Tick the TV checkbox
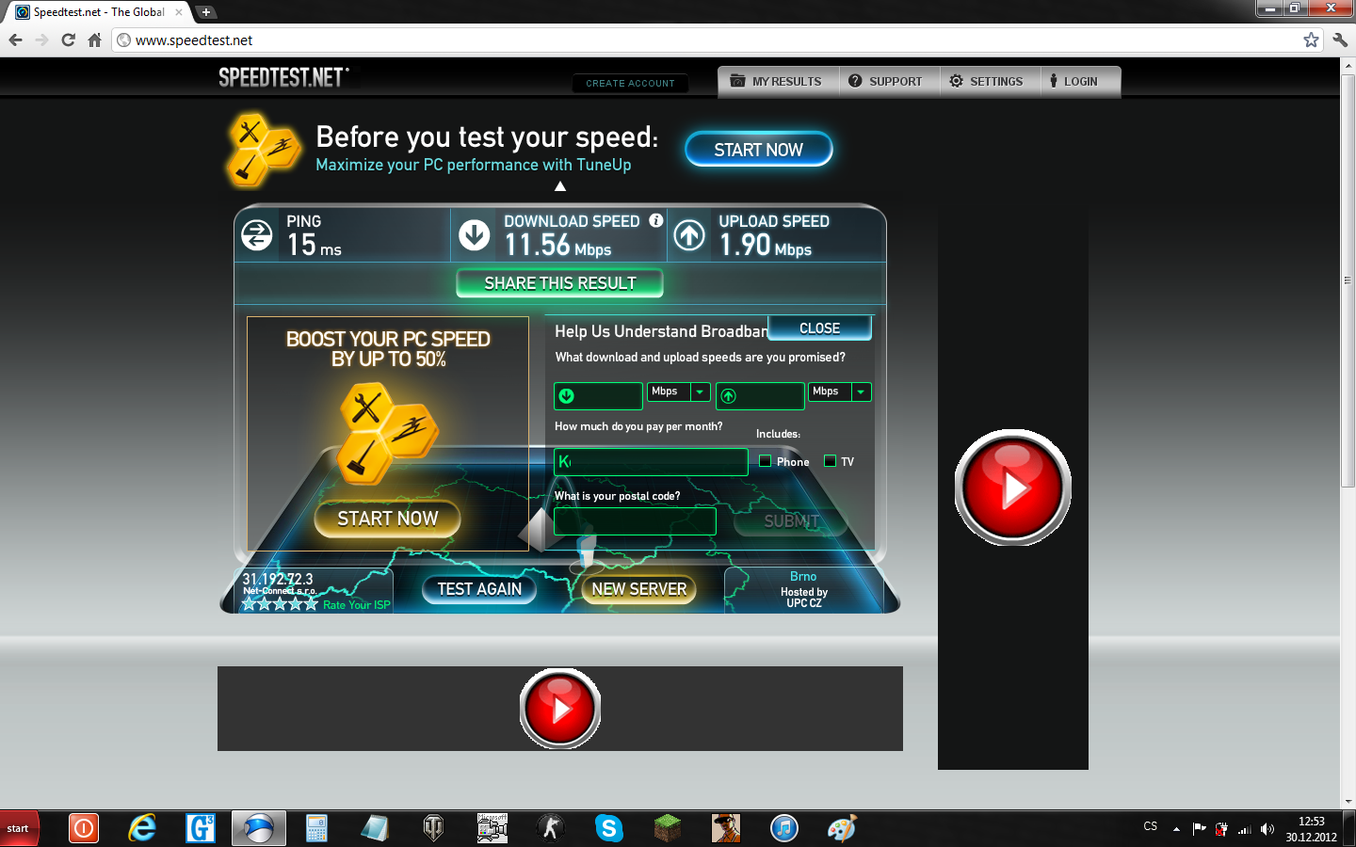 [830, 461]
